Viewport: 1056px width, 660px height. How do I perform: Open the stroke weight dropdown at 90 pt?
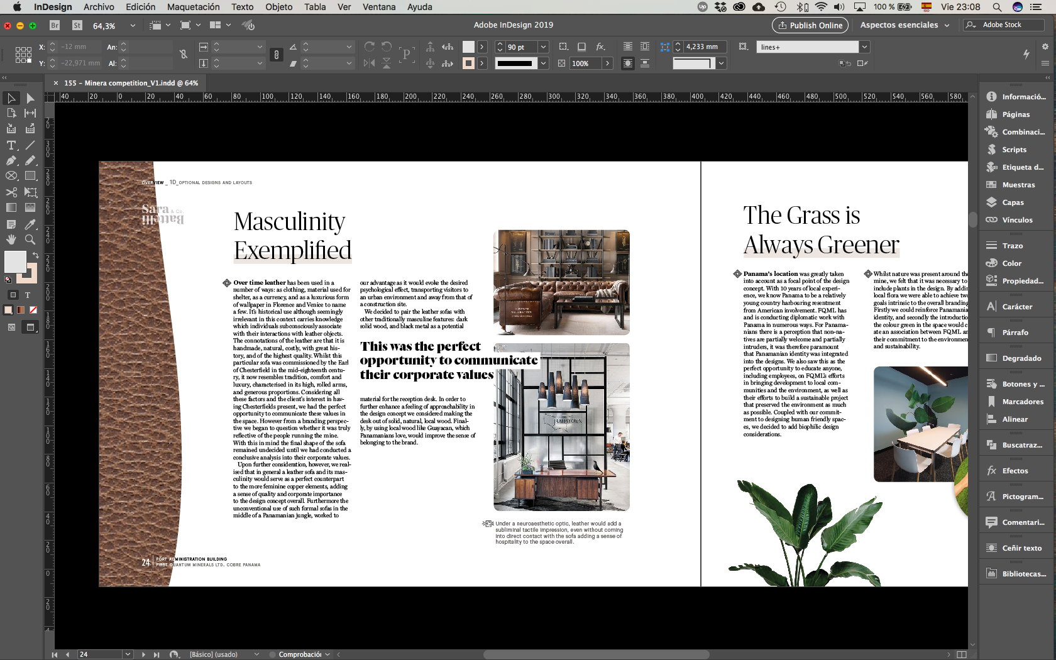pos(544,47)
